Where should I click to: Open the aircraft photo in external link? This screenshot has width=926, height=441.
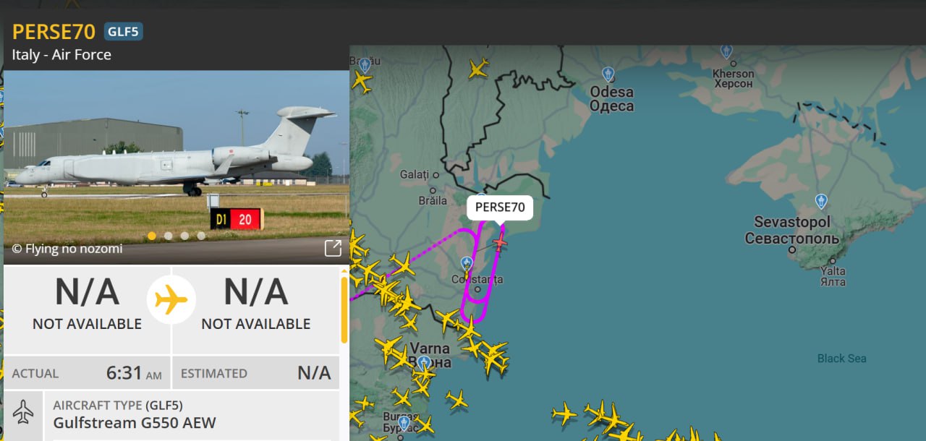pyautogui.click(x=333, y=249)
